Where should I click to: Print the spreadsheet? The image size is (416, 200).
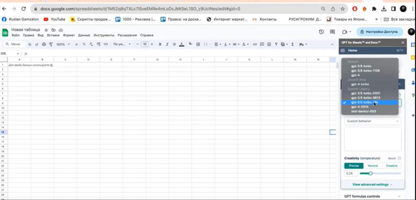(44, 44)
